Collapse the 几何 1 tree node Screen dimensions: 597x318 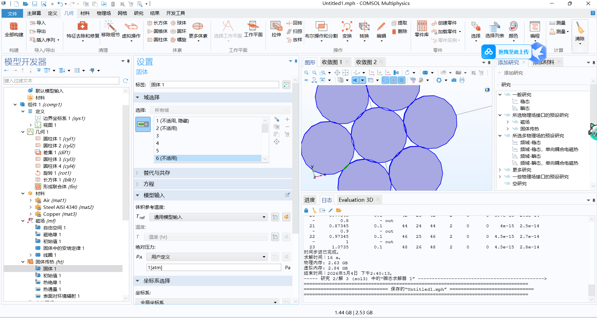point(23,132)
